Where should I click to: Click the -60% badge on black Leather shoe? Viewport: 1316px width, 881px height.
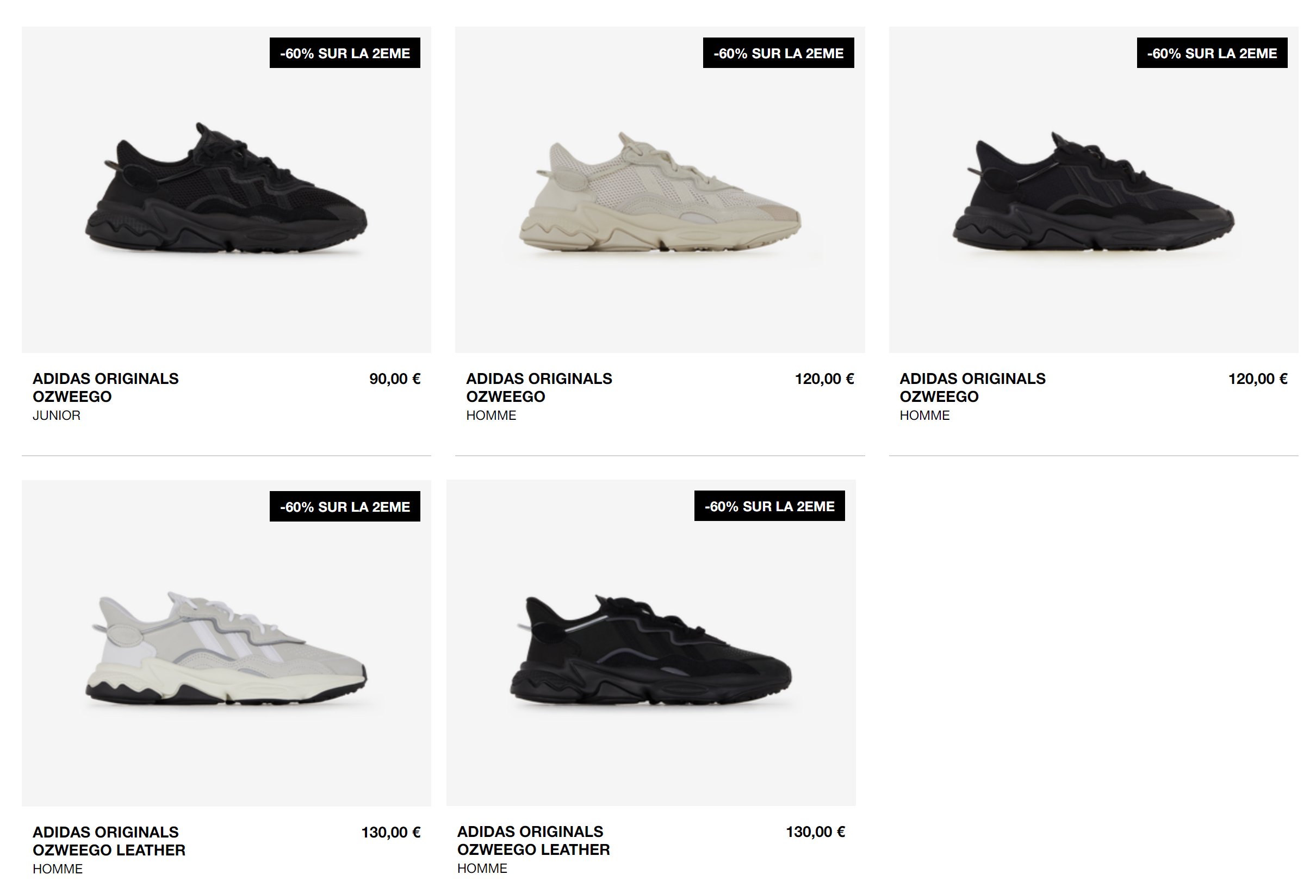pyautogui.click(x=769, y=506)
